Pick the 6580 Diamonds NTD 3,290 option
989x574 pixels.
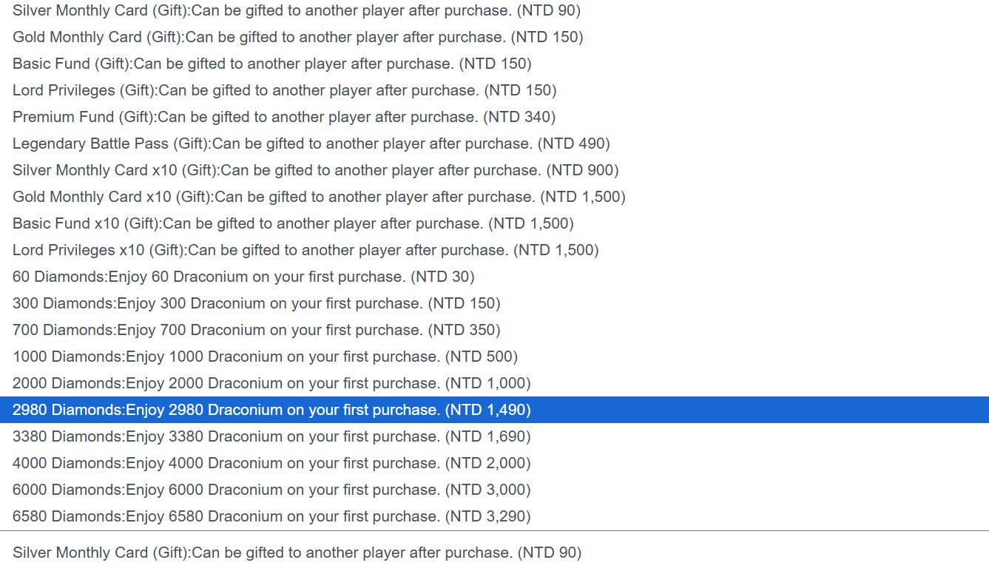tap(271, 516)
